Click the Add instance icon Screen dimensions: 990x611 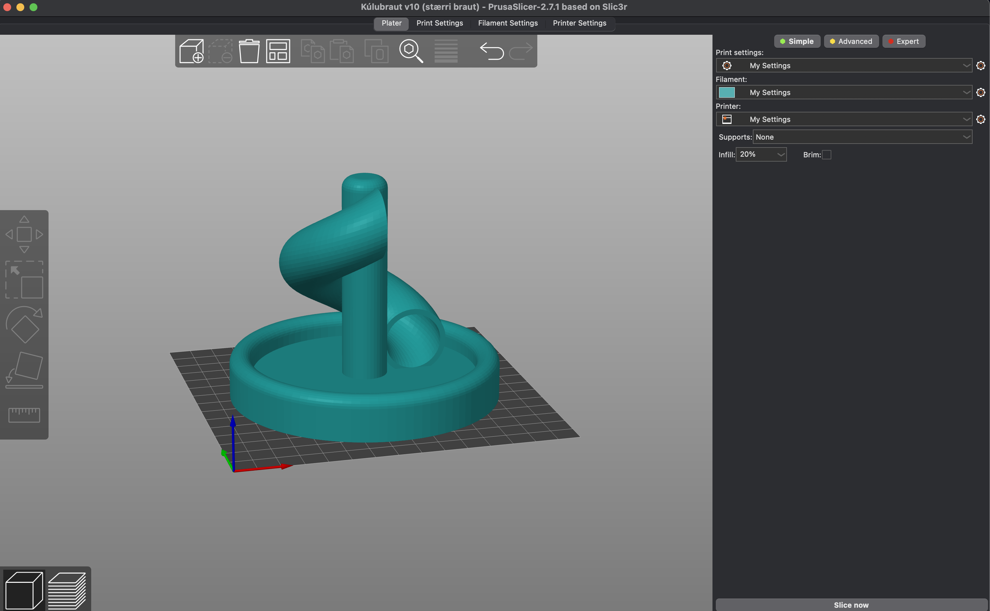[x=377, y=51]
